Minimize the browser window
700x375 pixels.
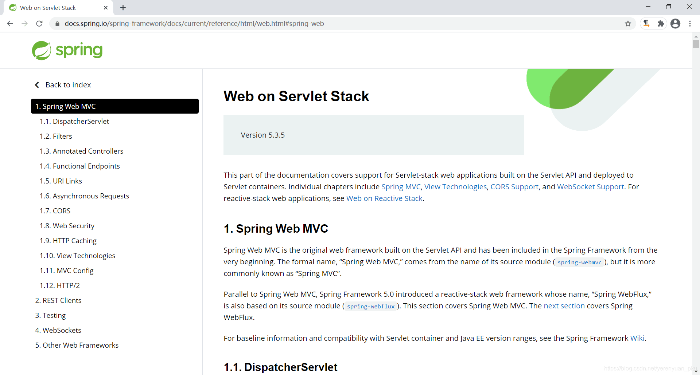point(648,7)
